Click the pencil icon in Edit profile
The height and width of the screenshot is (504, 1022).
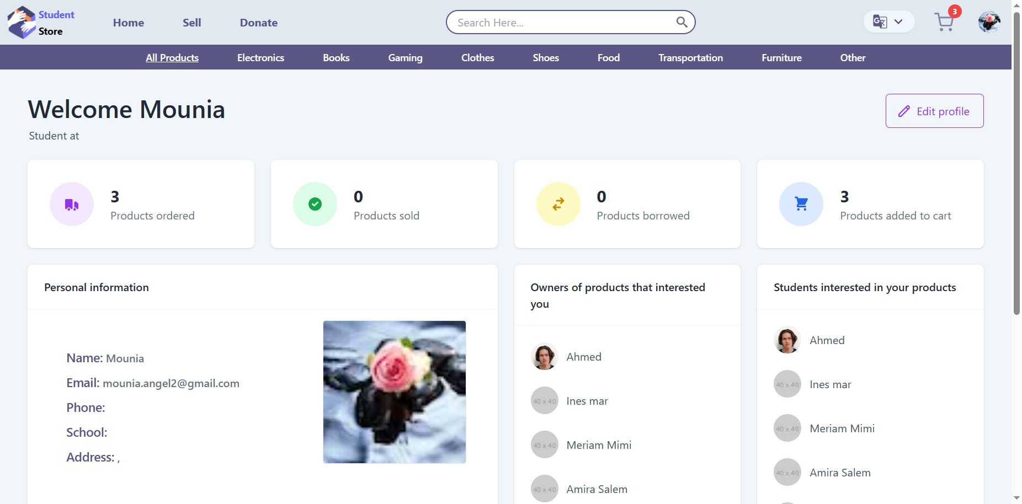pyautogui.click(x=904, y=111)
